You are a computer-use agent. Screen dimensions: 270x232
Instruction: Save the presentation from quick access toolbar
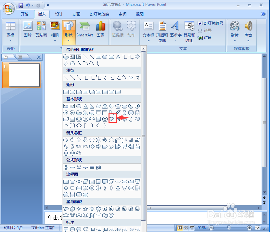tap(21, 6)
